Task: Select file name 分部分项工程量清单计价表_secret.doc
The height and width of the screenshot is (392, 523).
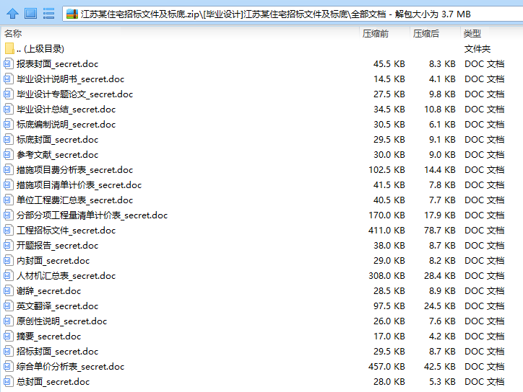Action: coord(92,215)
